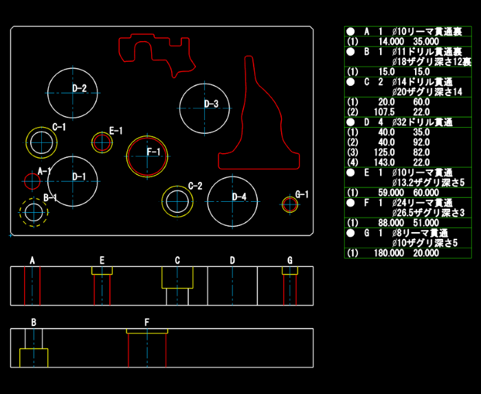The image size is (481, 394).
Task: Select coordinate row 107.5 22.0
Action: pos(408,112)
